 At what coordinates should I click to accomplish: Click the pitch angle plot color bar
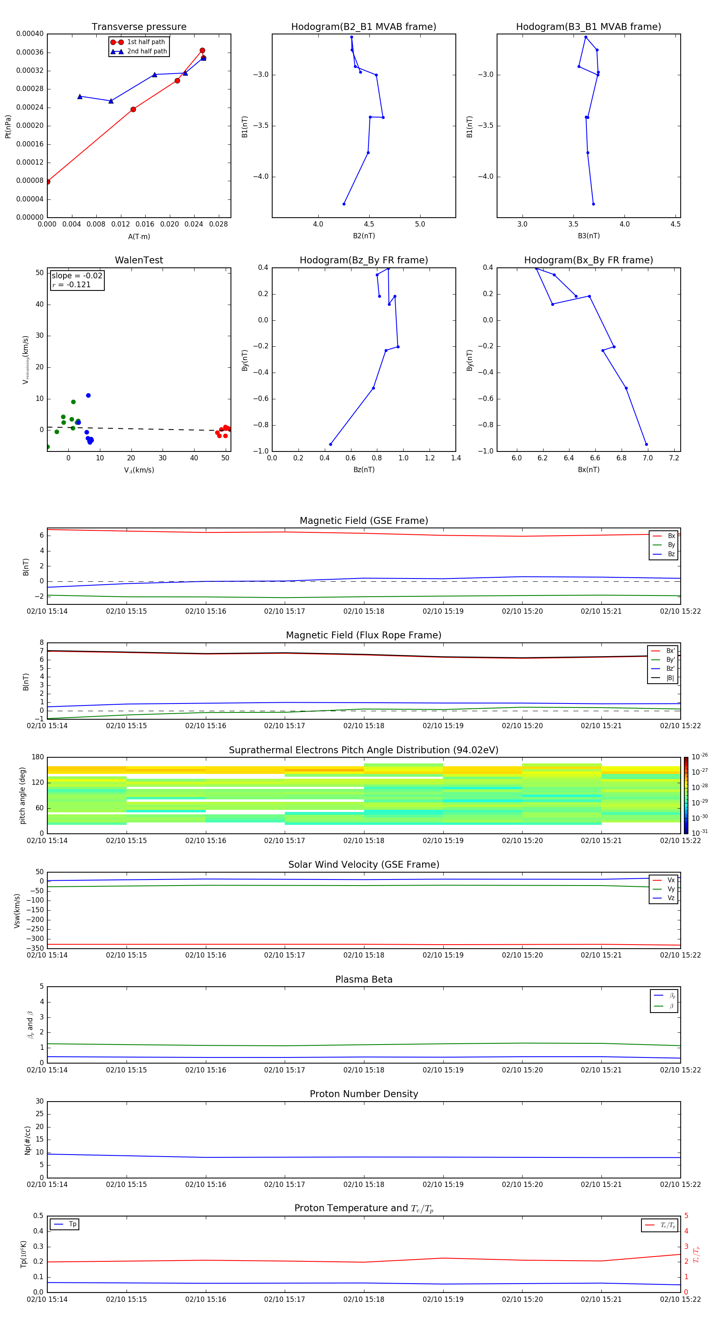[686, 795]
